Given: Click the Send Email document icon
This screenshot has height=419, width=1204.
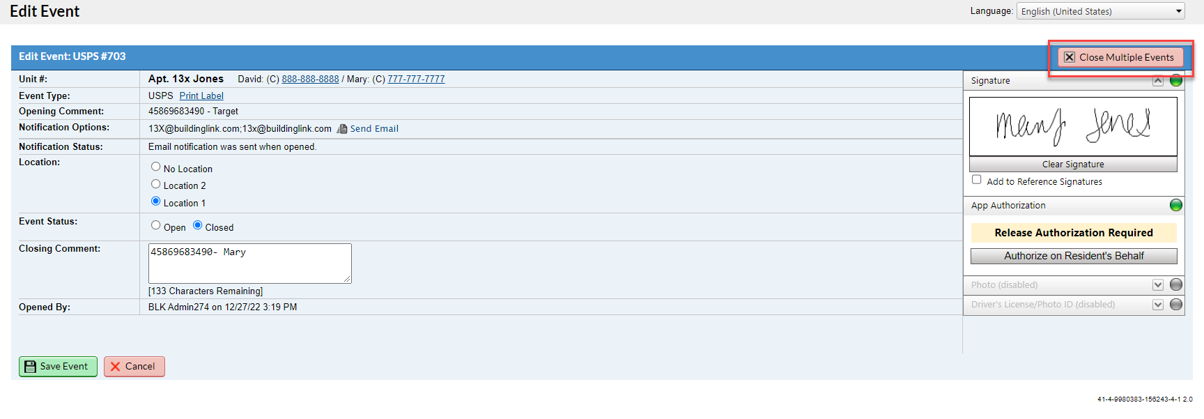Looking at the screenshot, I should pyautogui.click(x=342, y=128).
